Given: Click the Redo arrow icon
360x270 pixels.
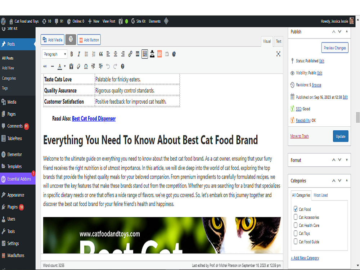Looking at the screenshot, I should (115, 67).
